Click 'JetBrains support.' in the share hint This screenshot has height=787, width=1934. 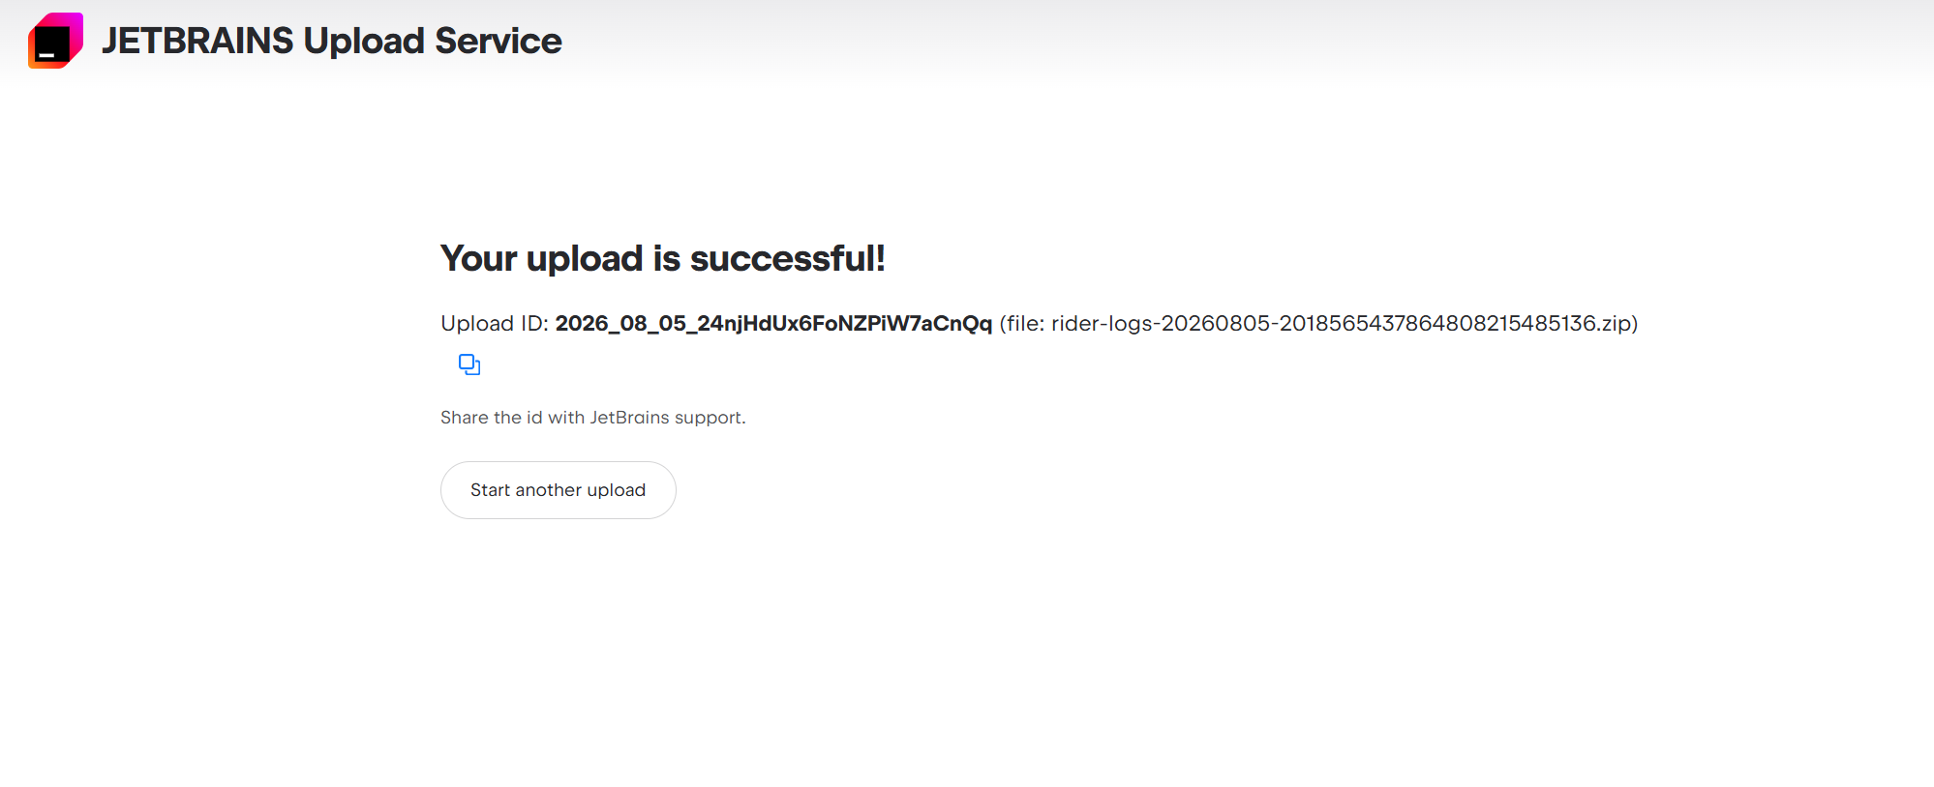[x=668, y=418]
